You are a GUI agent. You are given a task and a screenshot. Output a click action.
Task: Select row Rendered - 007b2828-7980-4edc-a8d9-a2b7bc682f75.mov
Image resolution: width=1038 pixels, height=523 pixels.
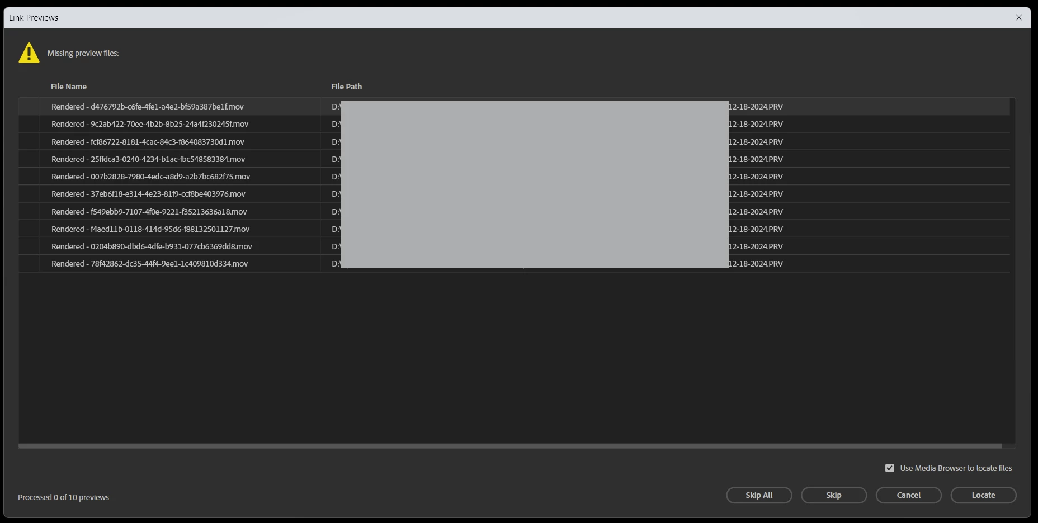pyautogui.click(x=514, y=177)
